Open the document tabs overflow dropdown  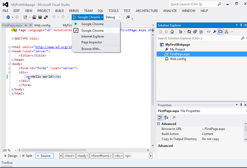tap(153, 25)
